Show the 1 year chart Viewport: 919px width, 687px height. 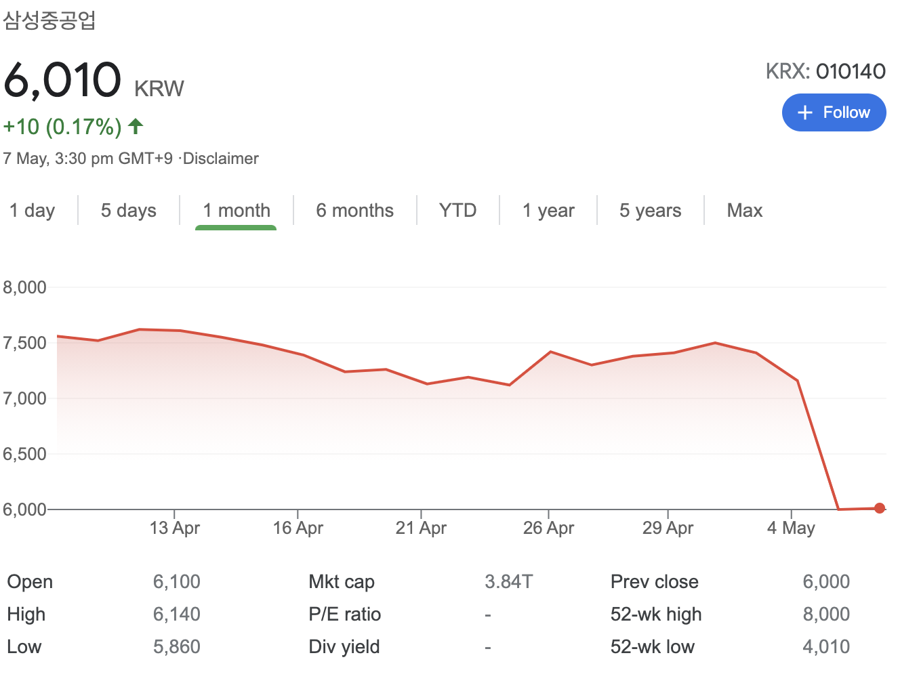click(548, 211)
